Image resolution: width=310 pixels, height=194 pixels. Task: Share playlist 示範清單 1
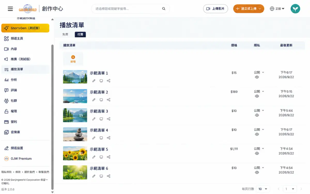109,81
